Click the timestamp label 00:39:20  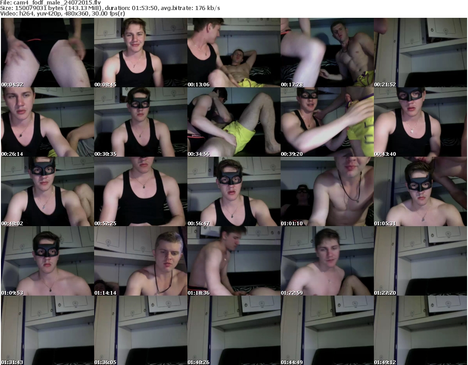(292, 154)
